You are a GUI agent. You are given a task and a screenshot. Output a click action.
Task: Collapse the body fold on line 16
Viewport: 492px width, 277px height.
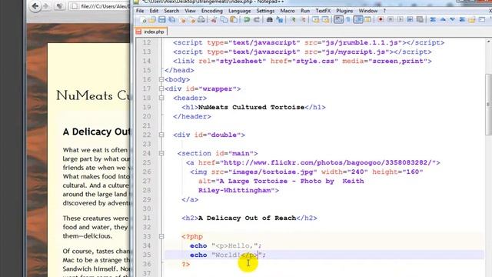[161, 79]
